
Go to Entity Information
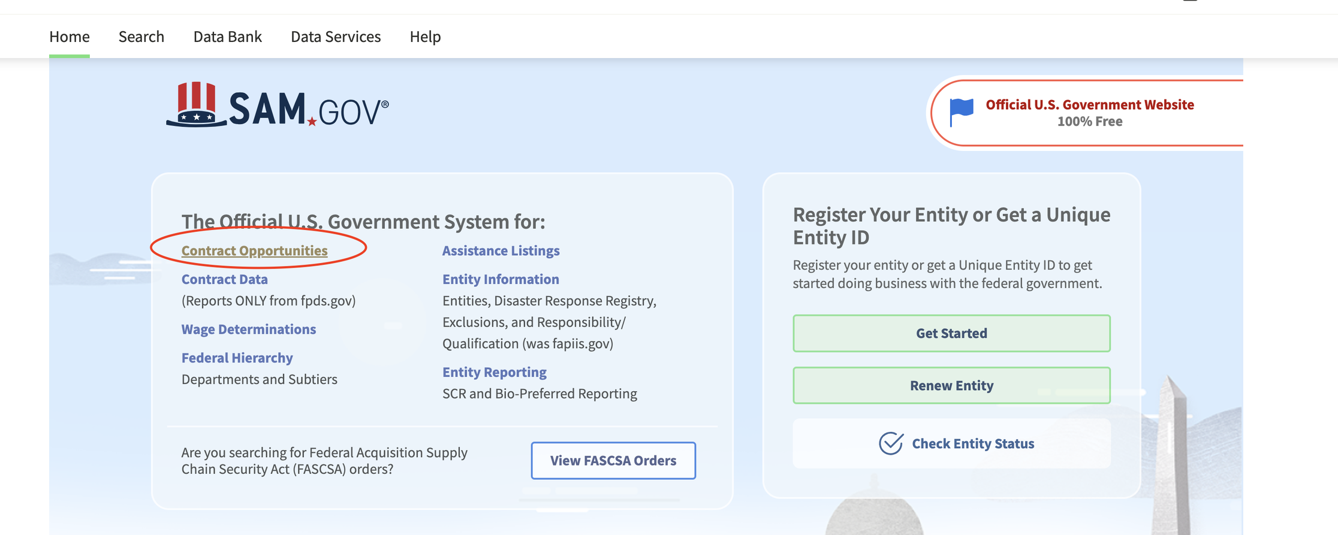pyautogui.click(x=501, y=279)
